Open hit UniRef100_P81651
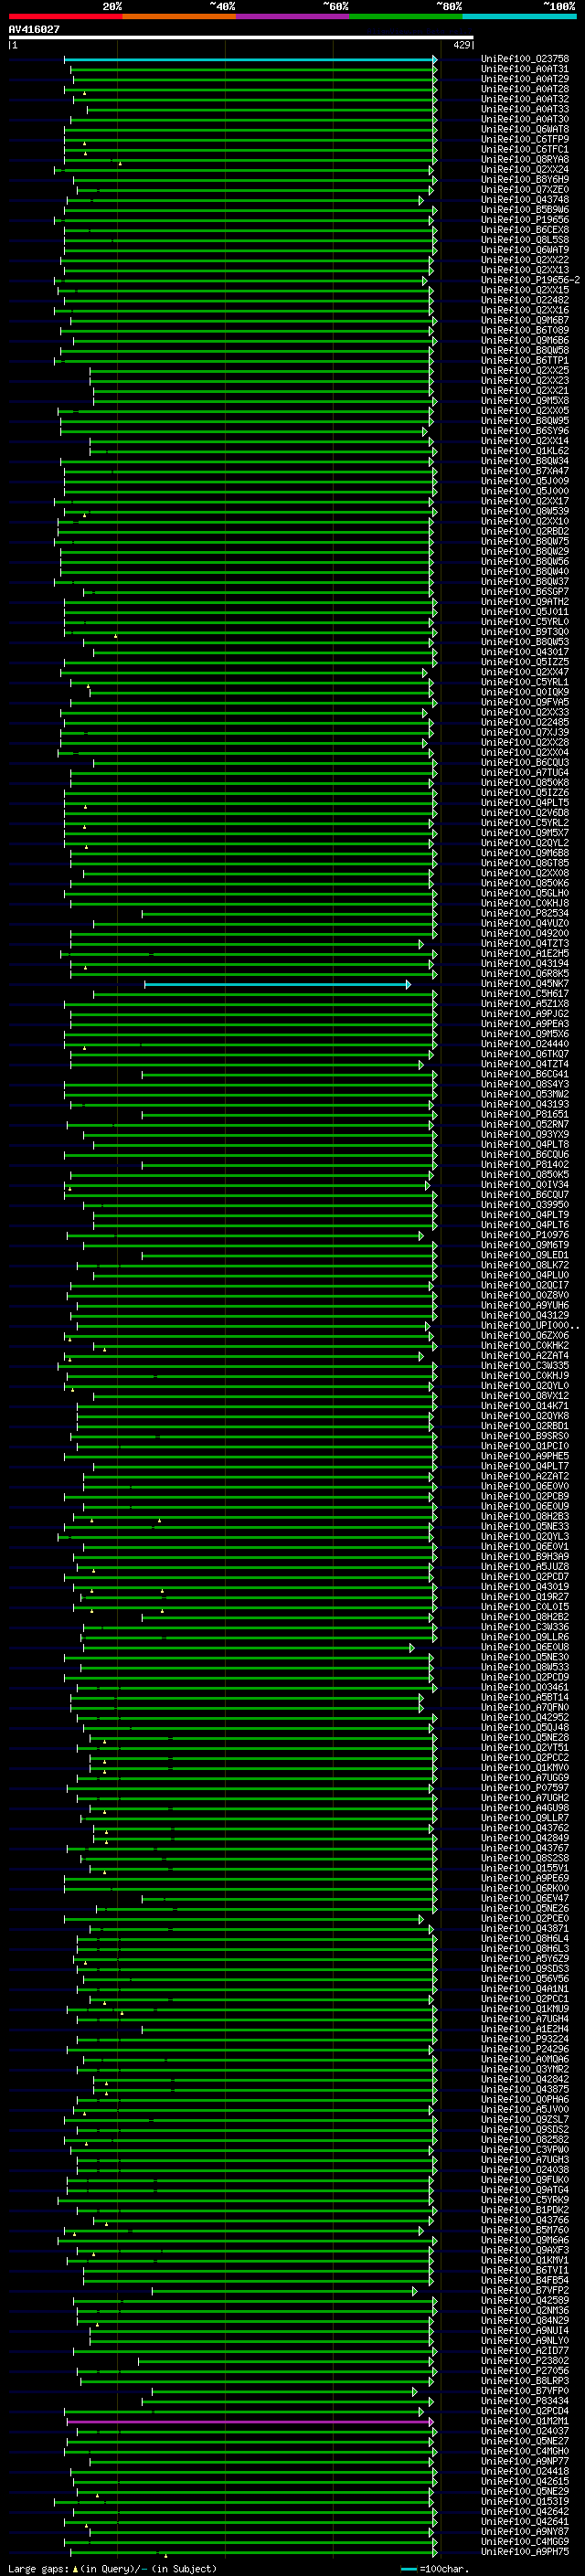The image size is (585, 2576). [525, 1115]
